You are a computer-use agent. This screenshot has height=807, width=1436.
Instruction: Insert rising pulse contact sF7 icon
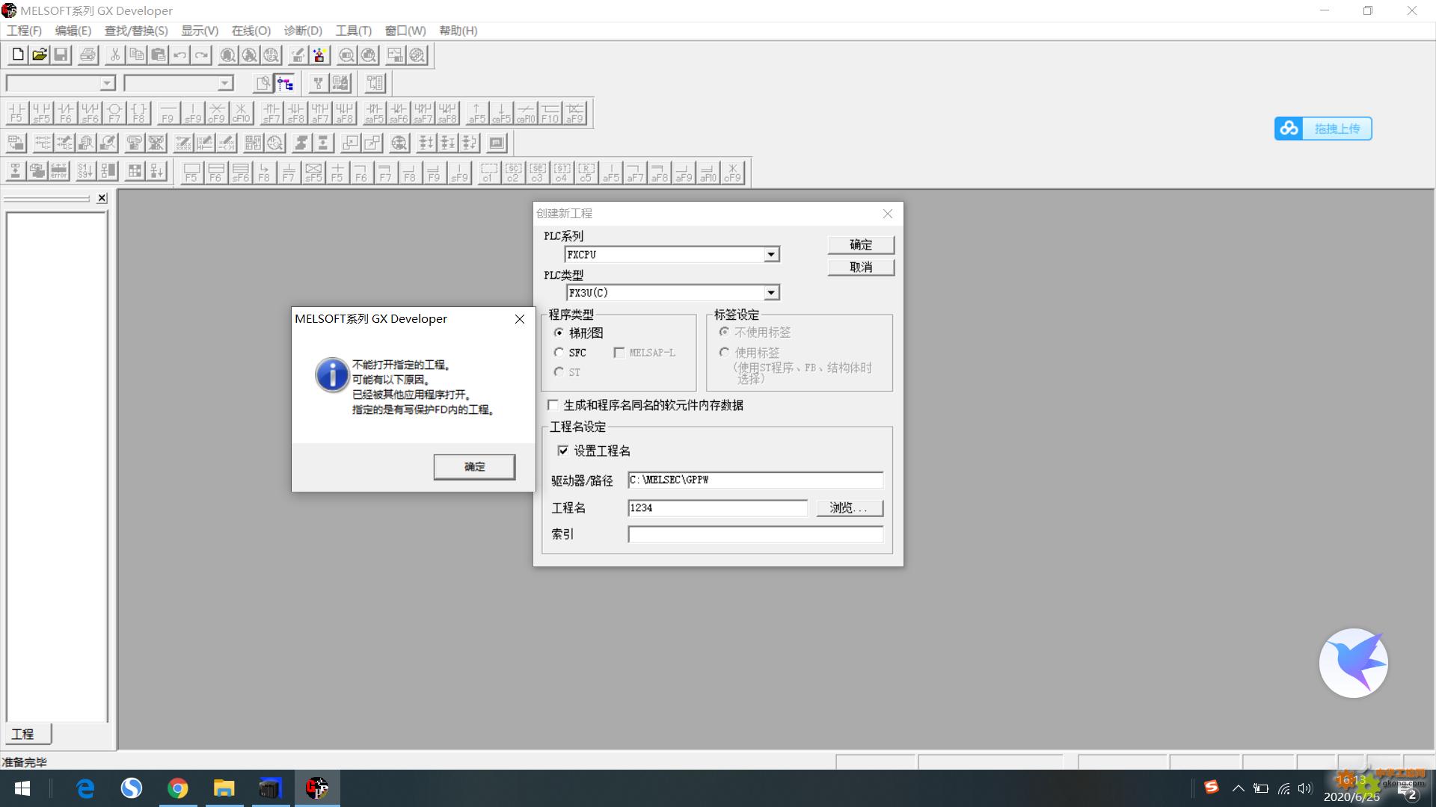(271, 113)
